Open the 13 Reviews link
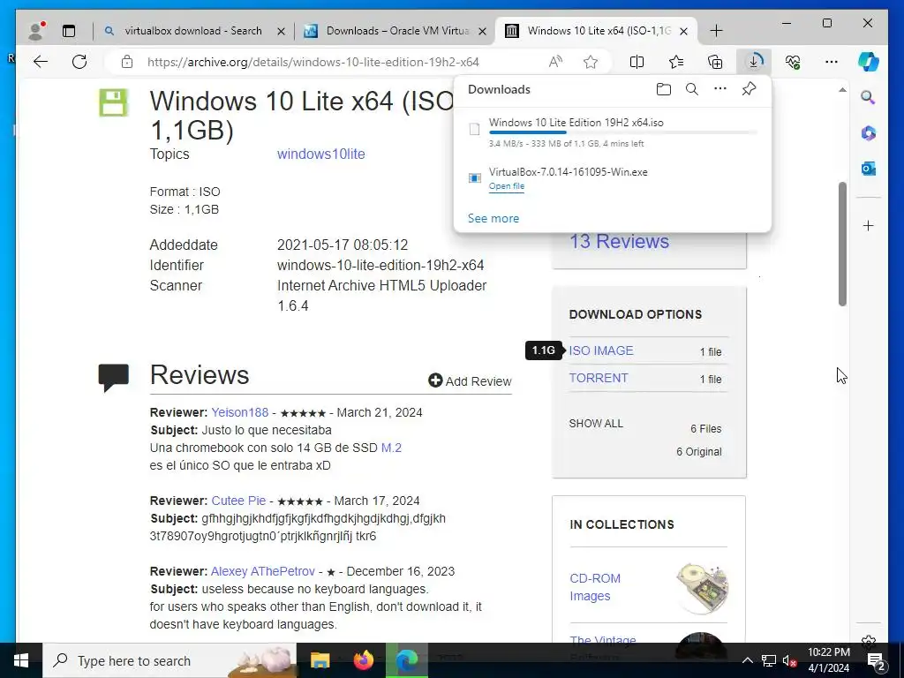Screen dimensions: 904x678 pos(619,241)
